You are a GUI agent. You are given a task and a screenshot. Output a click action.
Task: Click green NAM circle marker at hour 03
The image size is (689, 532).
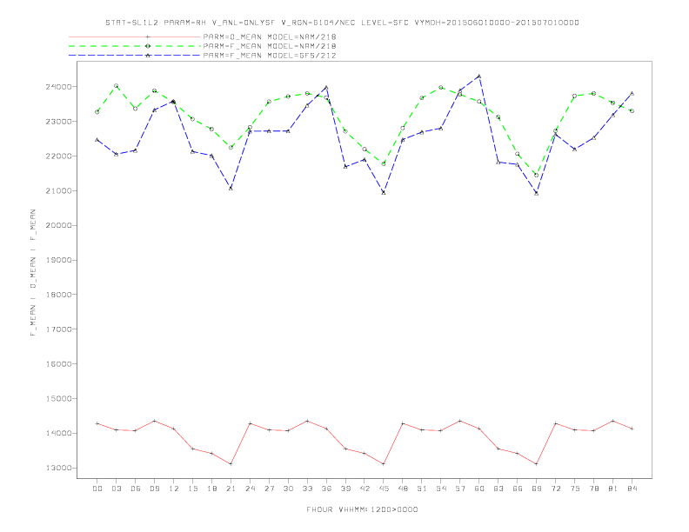[116, 86]
